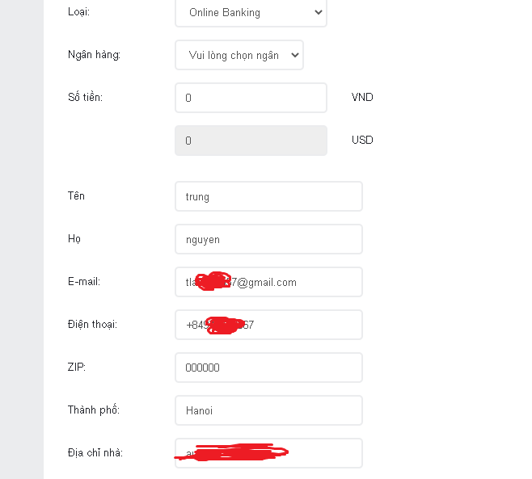Select the Địa chỉ nhà address field
The width and height of the screenshot is (532, 479).
click(268, 453)
